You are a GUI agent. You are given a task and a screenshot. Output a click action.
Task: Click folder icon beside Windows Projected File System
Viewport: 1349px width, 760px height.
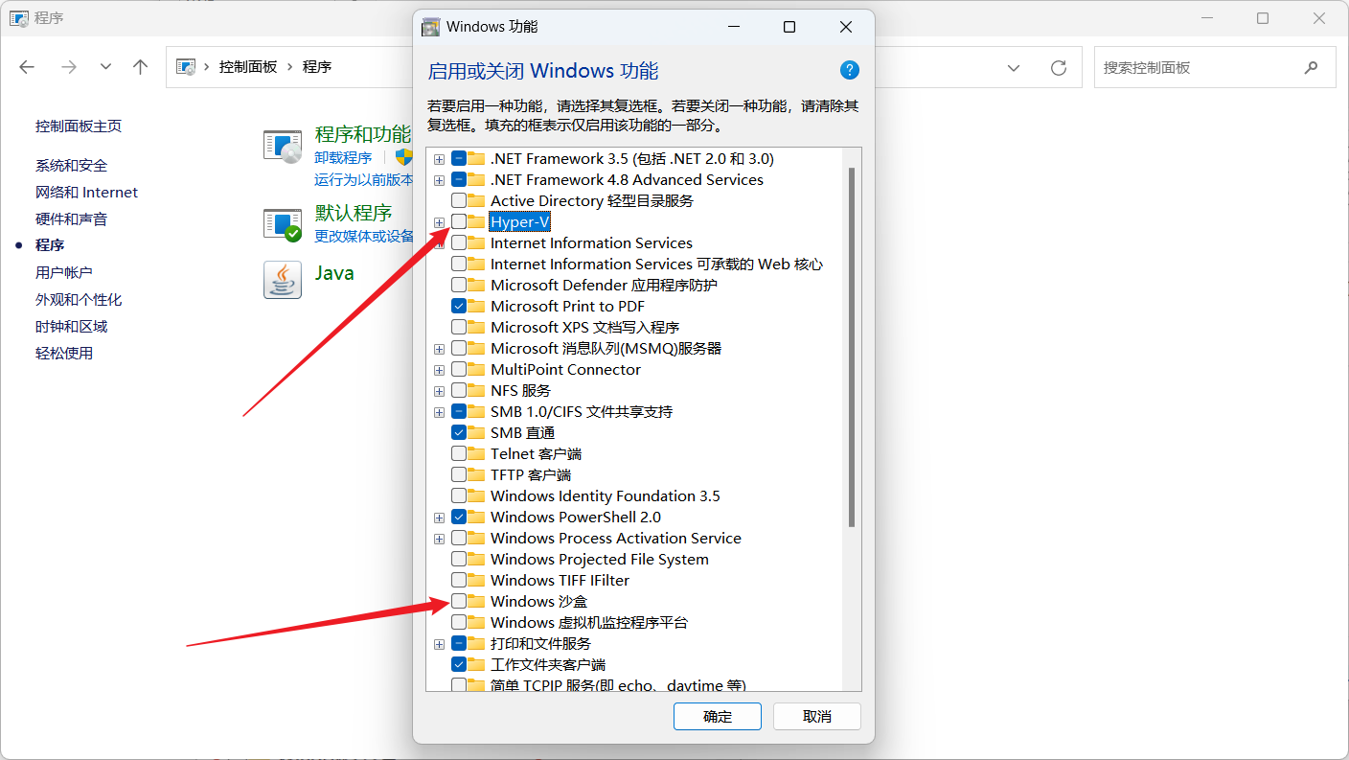(476, 559)
